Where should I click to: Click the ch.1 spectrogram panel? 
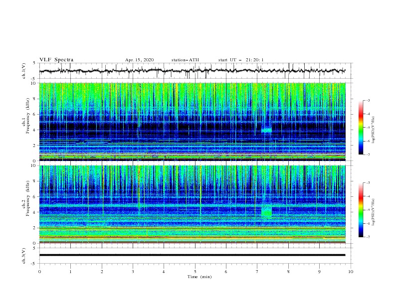pos(192,122)
